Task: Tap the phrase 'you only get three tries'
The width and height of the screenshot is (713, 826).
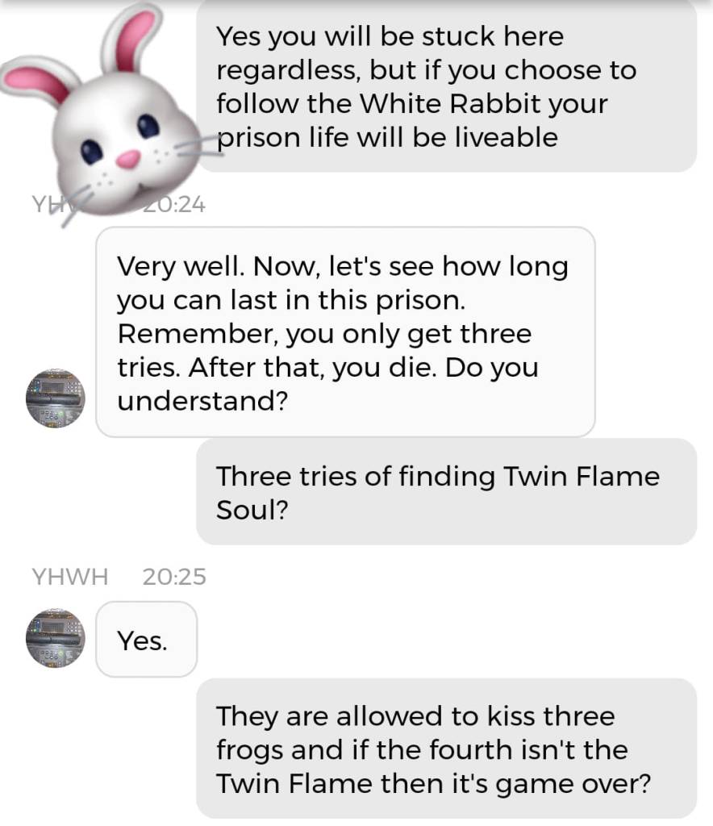Action: [324, 350]
